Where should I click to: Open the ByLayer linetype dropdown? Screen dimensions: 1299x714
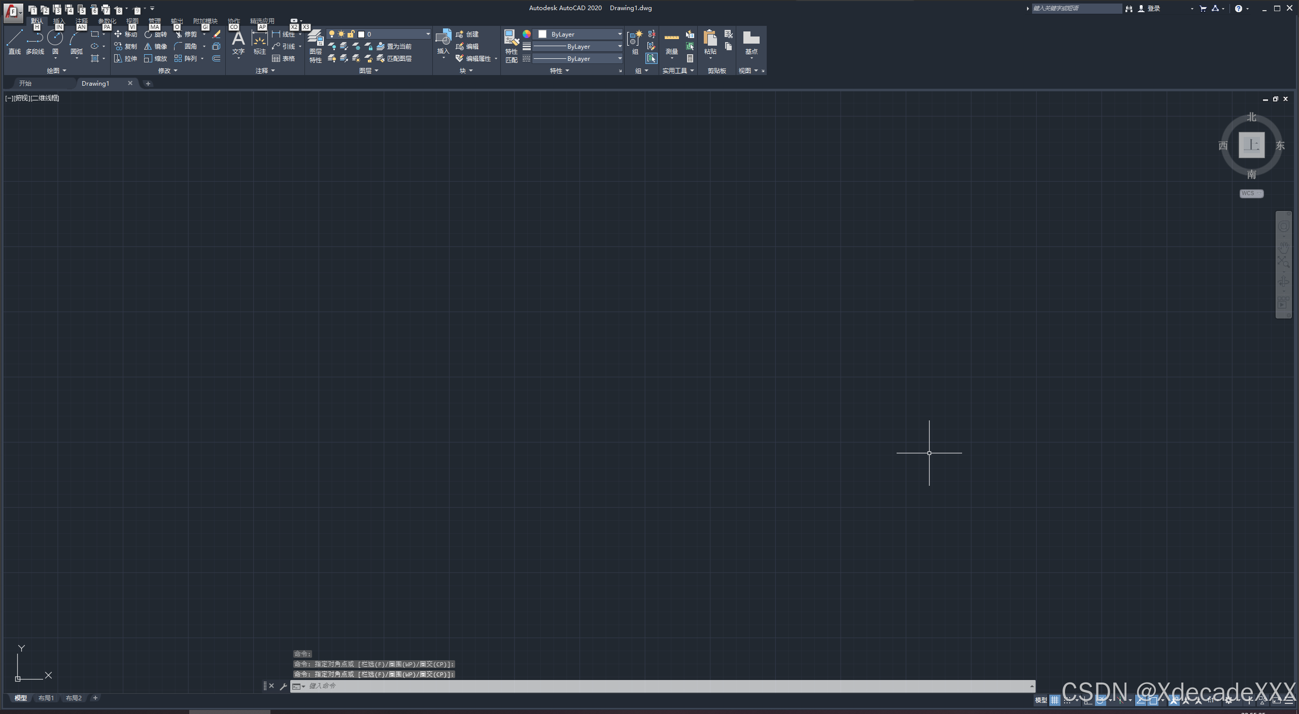point(620,59)
